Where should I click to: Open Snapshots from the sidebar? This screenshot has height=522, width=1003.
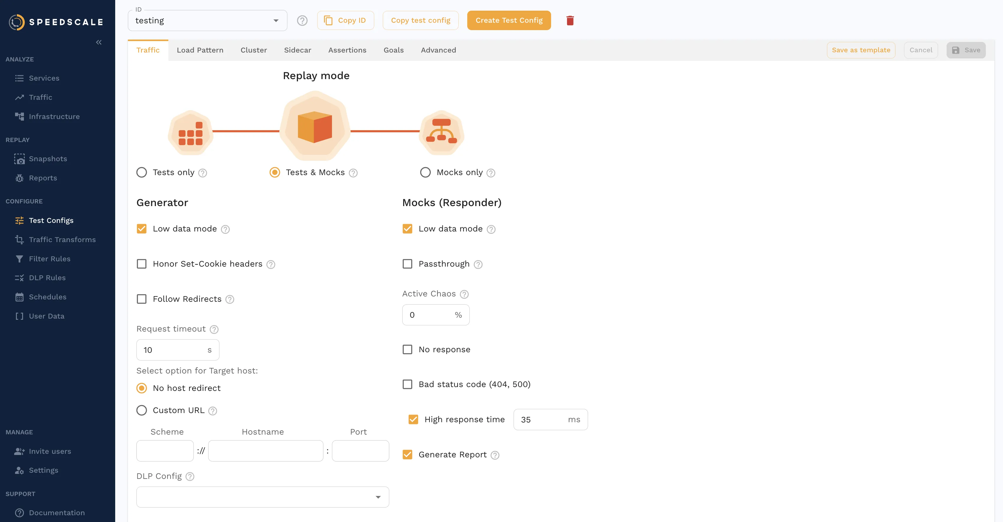point(48,159)
